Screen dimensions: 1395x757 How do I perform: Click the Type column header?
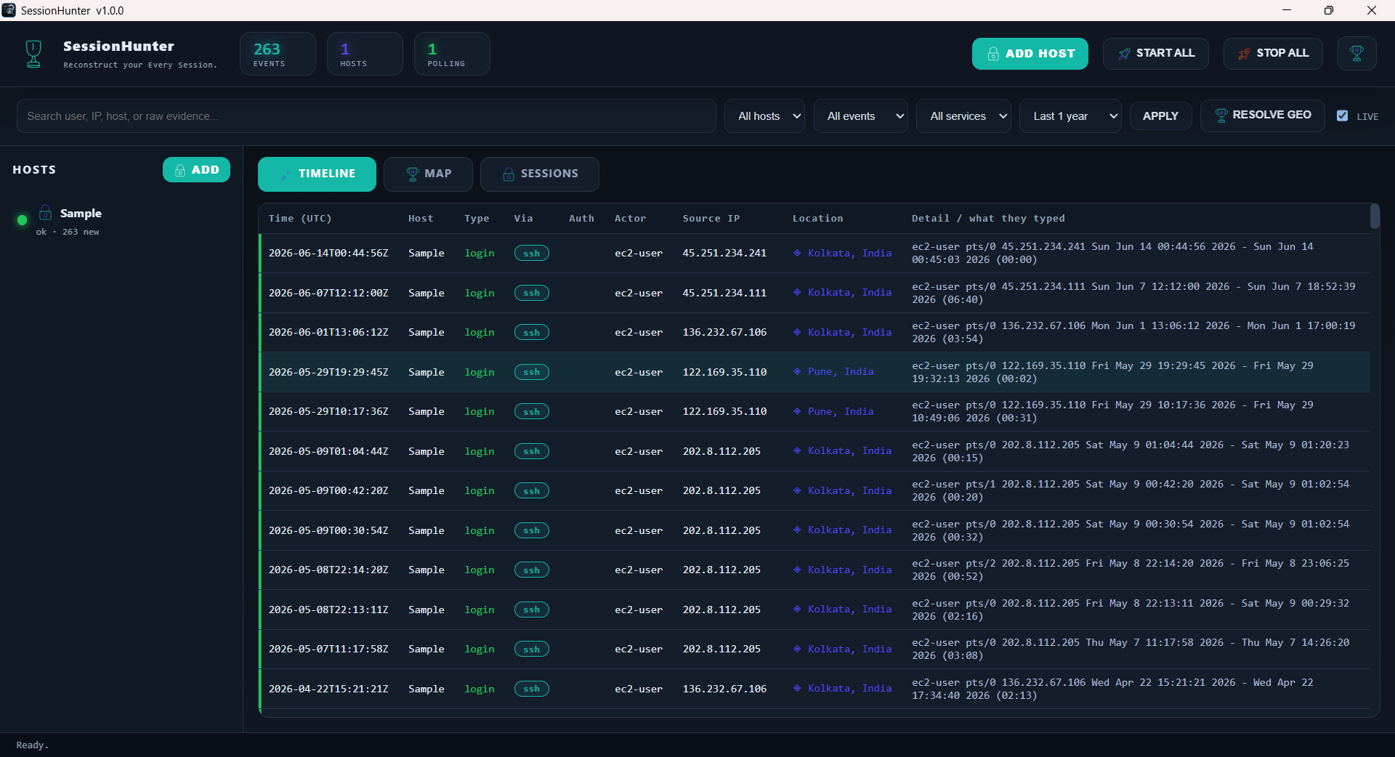coord(477,219)
